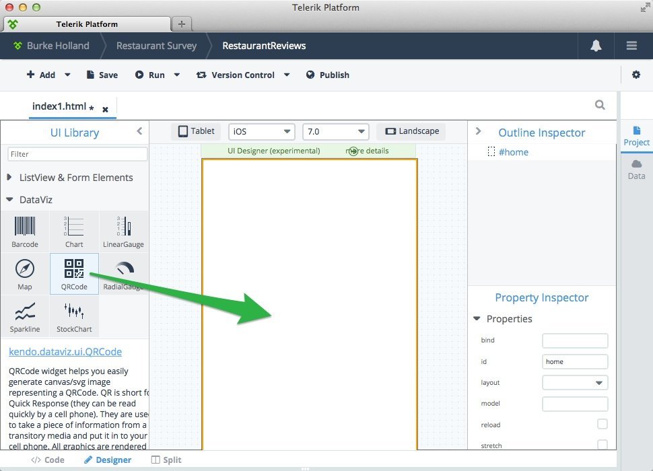Screen dimensions: 653x471
Task: Open the Version Control dropdown arrow
Action: coord(287,75)
